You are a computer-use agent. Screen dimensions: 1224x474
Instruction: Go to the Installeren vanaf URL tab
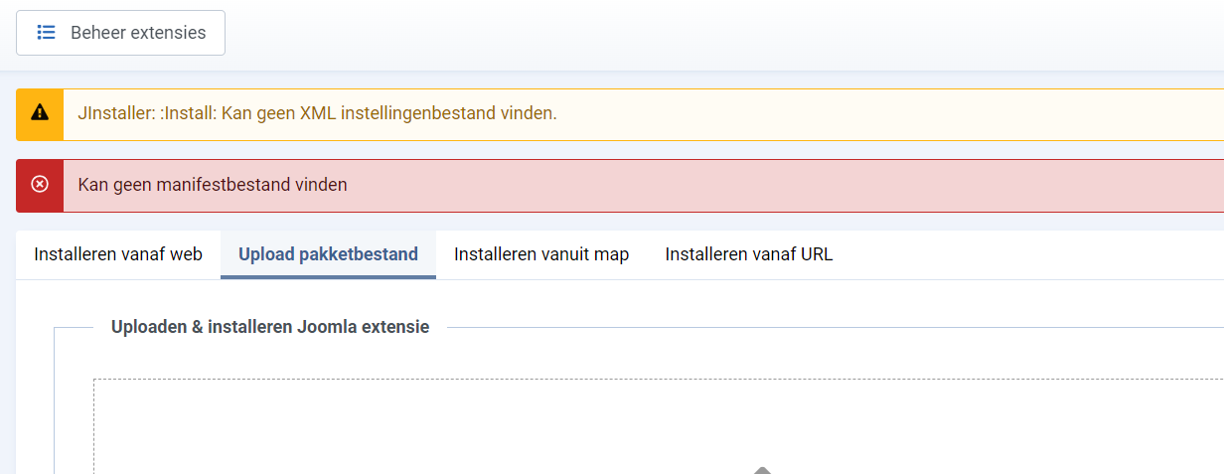coord(749,254)
